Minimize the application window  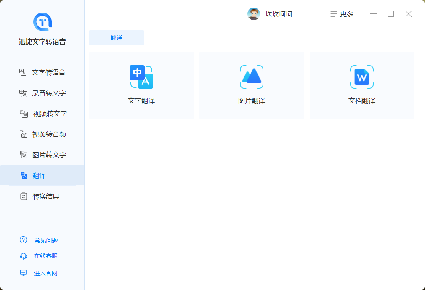click(374, 14)
